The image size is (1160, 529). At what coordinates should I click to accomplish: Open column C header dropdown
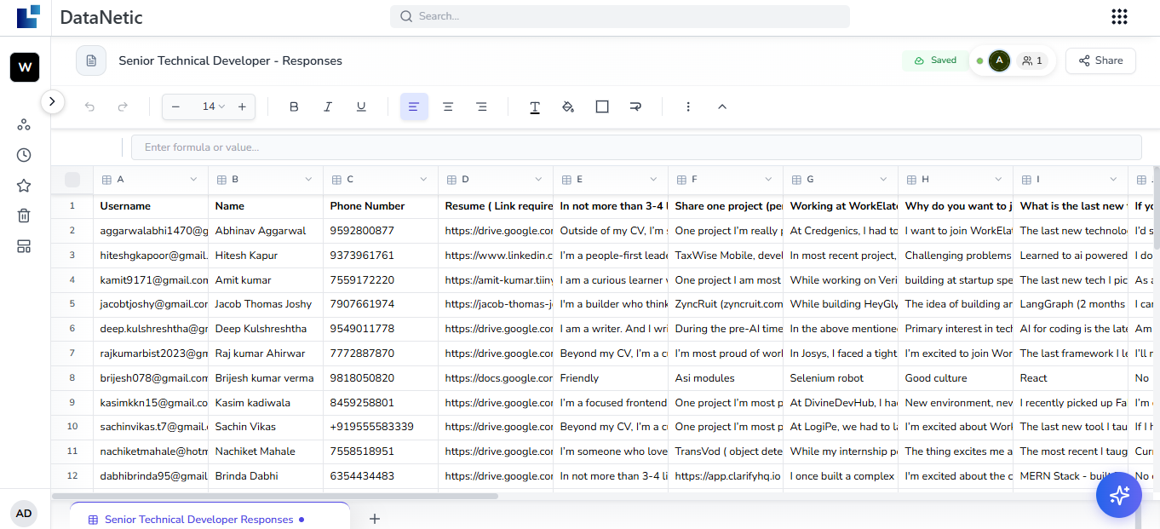423,179
